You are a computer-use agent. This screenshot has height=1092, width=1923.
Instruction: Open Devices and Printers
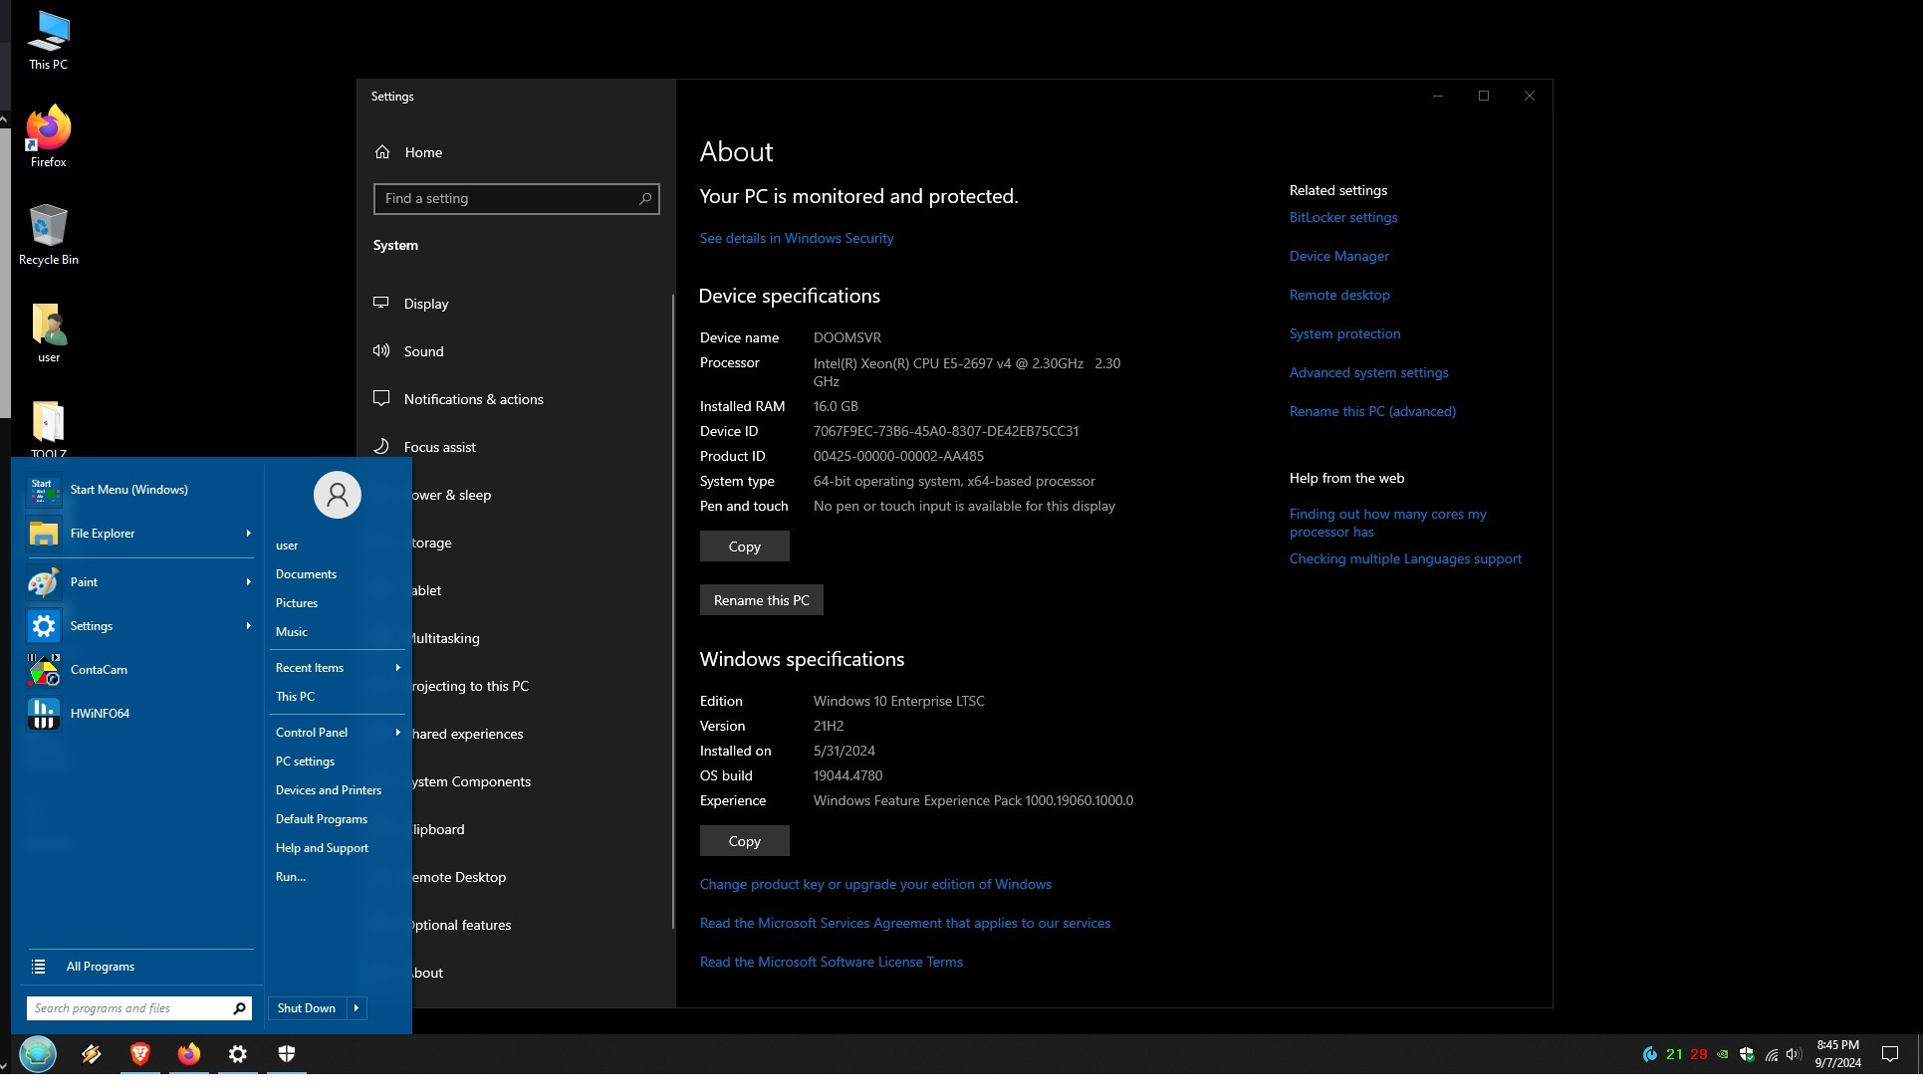click(329, 790)
